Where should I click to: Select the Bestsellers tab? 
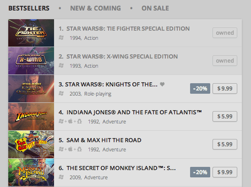tap(29, 8)
